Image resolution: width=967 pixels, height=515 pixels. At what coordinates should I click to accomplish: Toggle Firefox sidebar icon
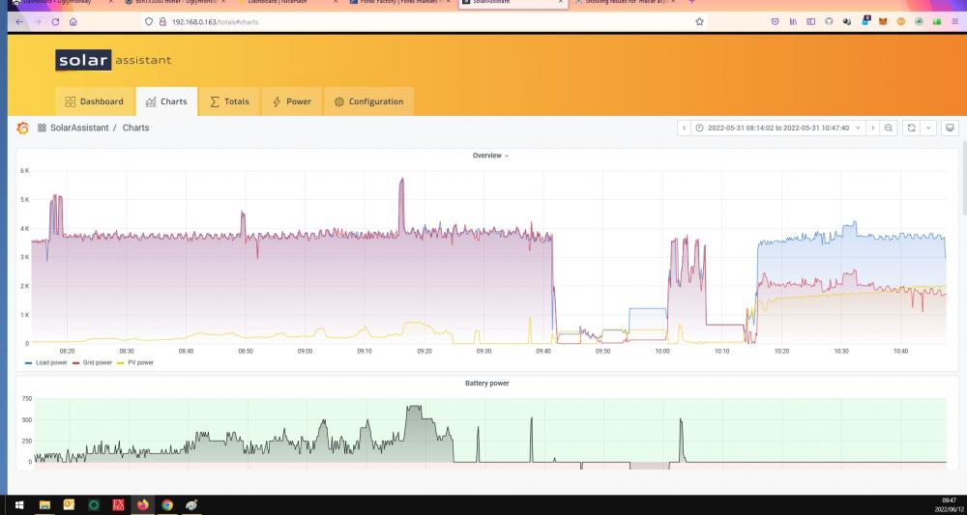811,21
